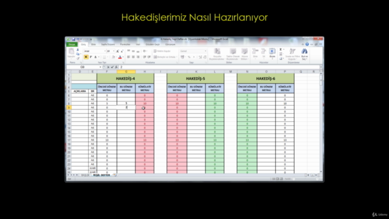Image resolution: width=389 pixels, height=219 pixels.
Task: Open the font size 10 dropdown
Action: (114, 51)
